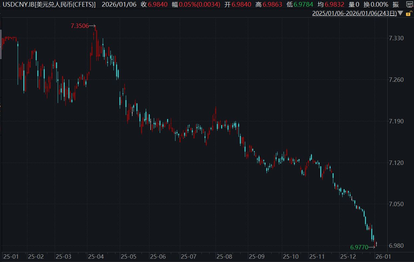Click the 7.190 price axis label
Image resolution: width=414 pixels, height=262 pixels.
pos(396,121)
